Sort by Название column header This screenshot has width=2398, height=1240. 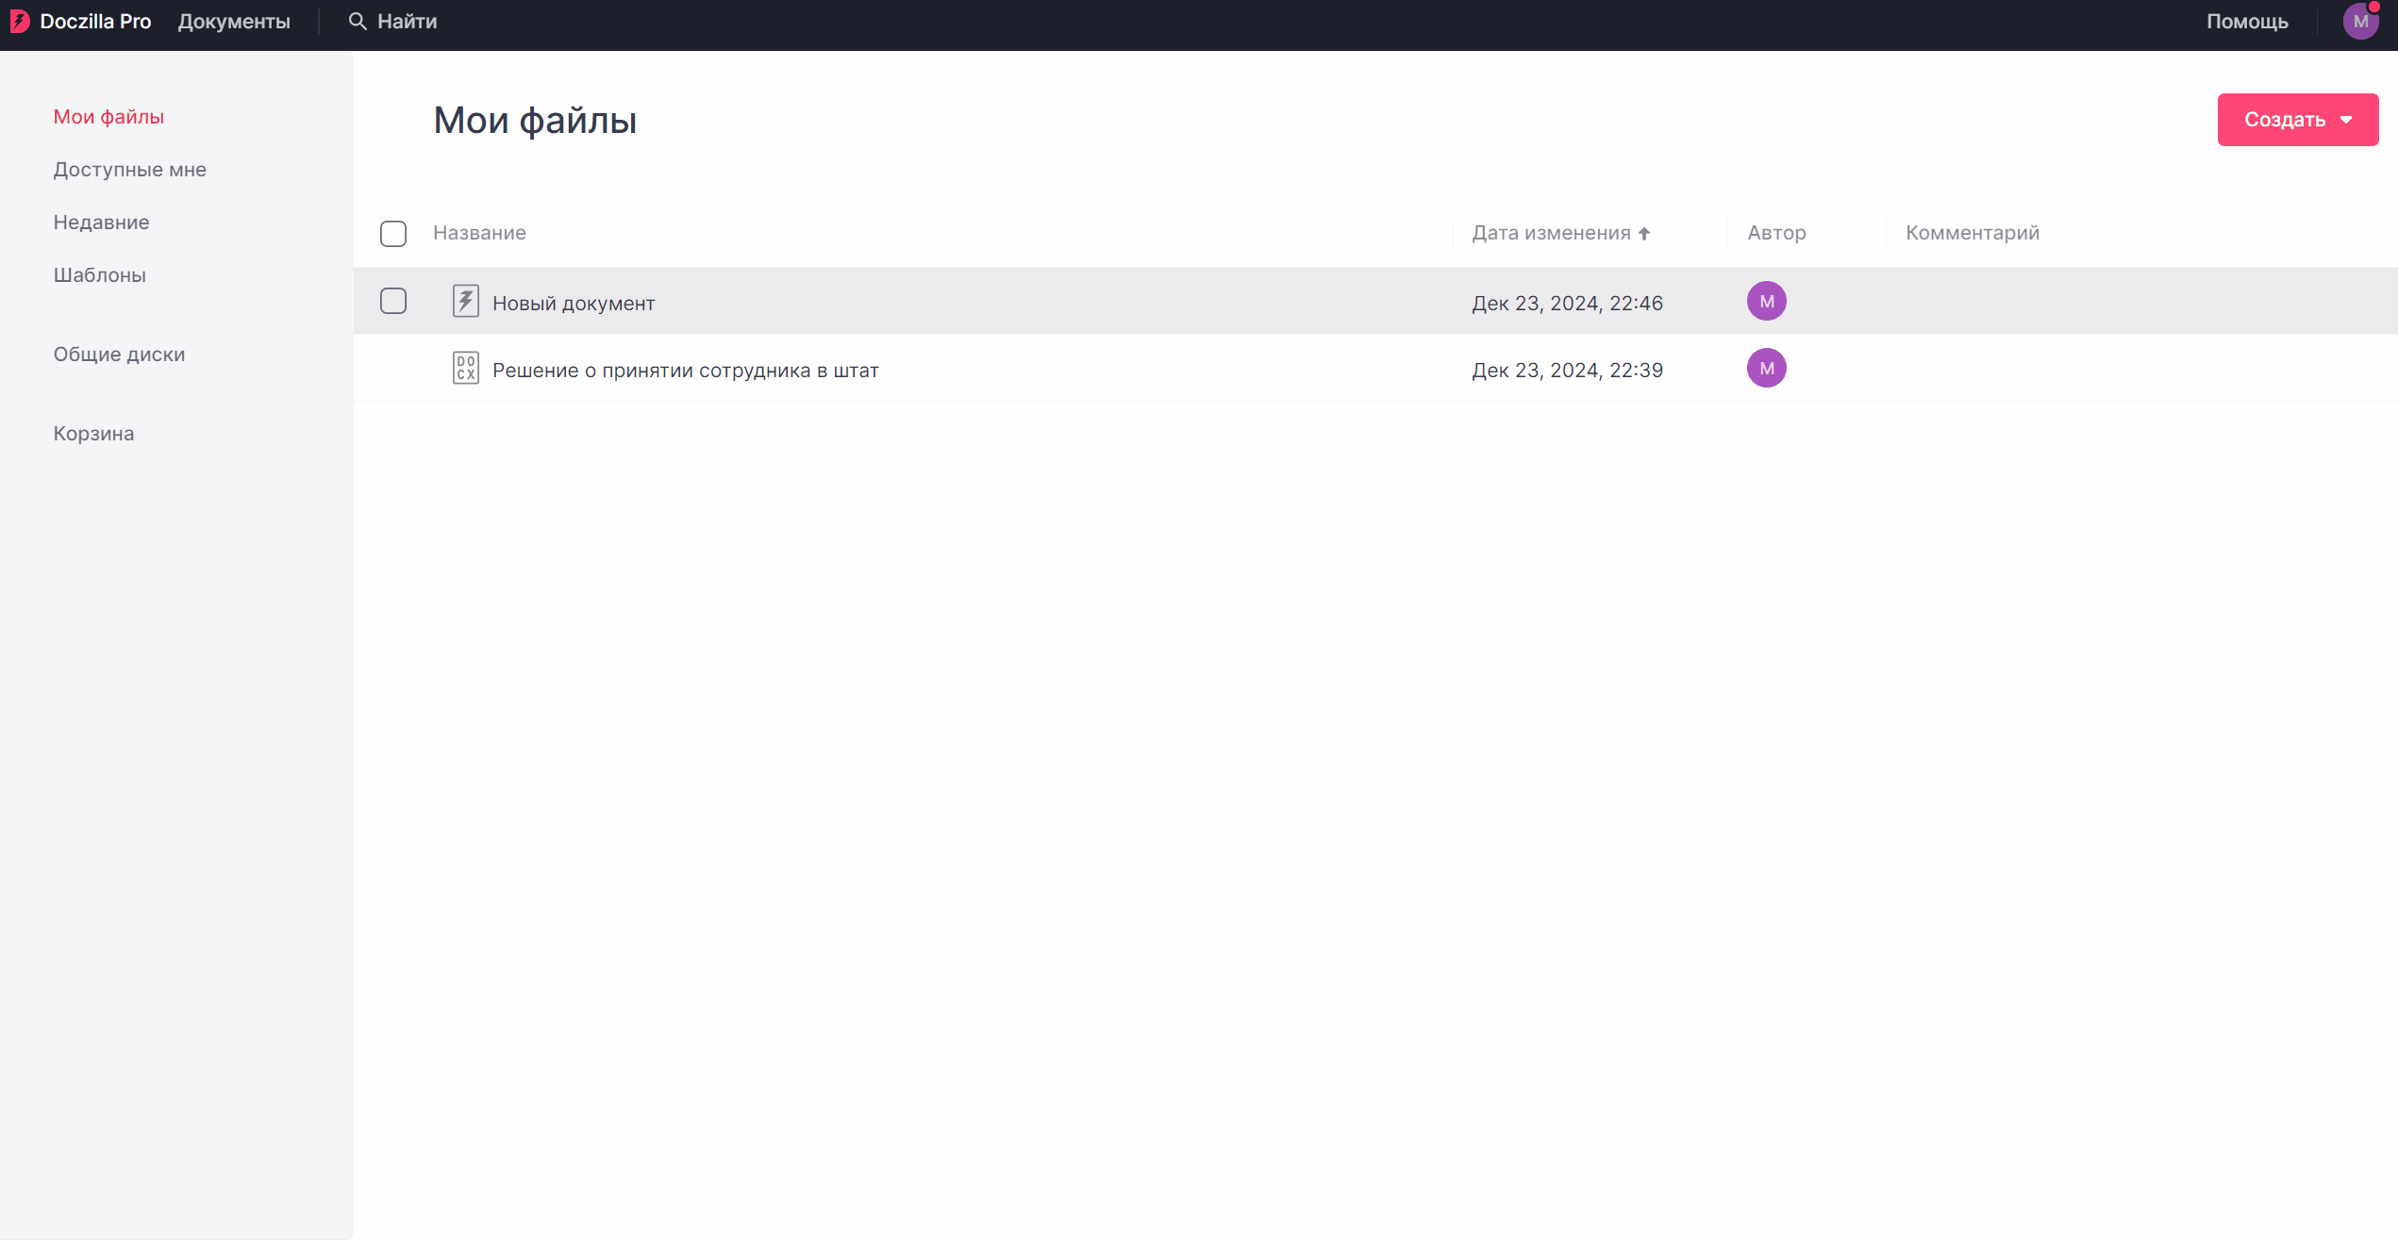479,233
